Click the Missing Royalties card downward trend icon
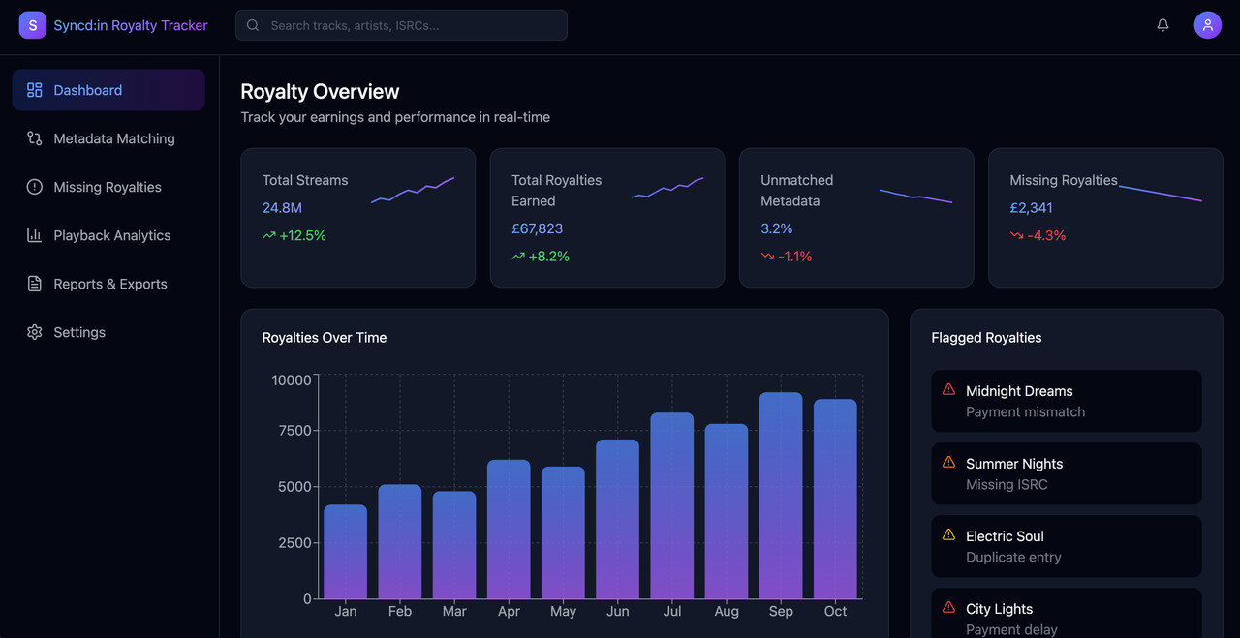This screenshot has width=1240, height=638. click(1017, 235)
